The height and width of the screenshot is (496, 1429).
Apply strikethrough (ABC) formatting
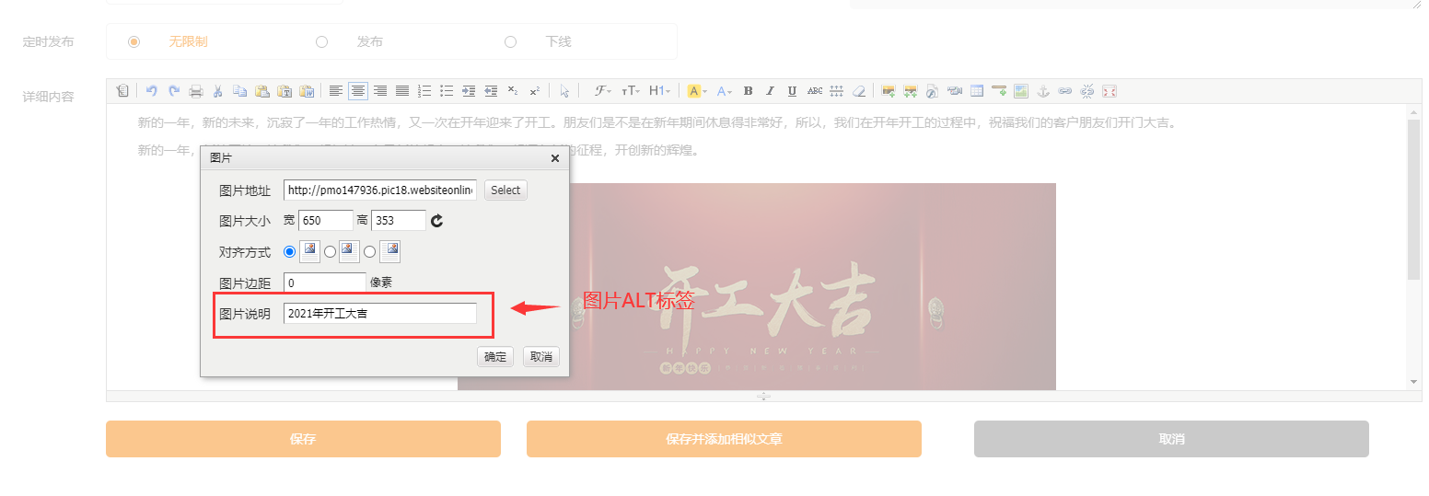click(815, 91)
